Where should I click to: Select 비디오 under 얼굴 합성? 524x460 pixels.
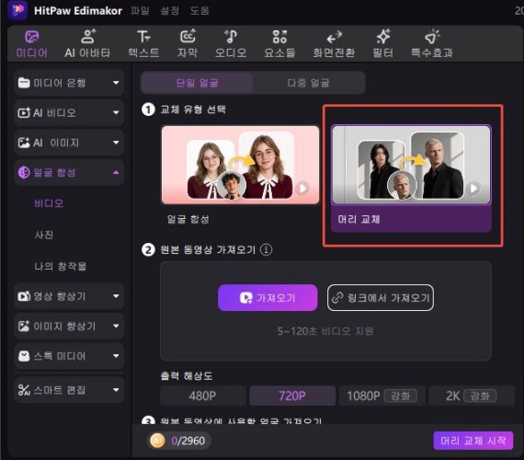(49, 203)
